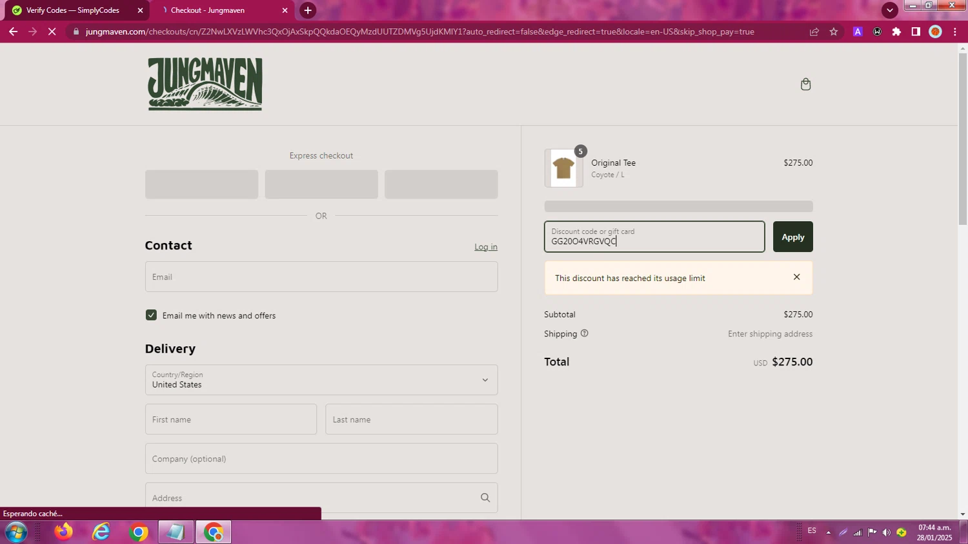Open the purple A extension icon
The width and height of the screenshot is (968, 544).
(x=858, y=32)
